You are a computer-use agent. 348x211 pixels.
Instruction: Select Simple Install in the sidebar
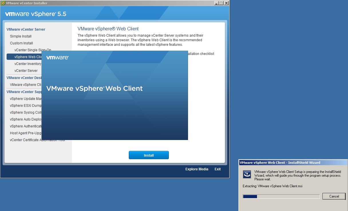[21, 36]
